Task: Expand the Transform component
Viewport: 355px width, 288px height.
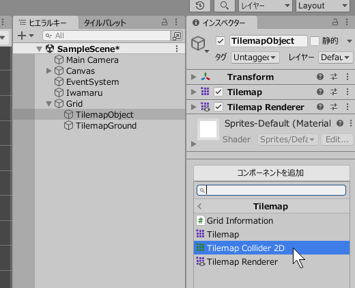Action: pos(194,77)
